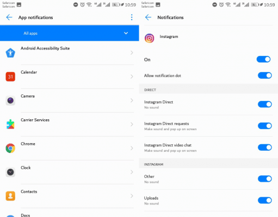Tap the Instagram app icon
Viewport: 278px width, 217px height.
click(x=149, y=38)
